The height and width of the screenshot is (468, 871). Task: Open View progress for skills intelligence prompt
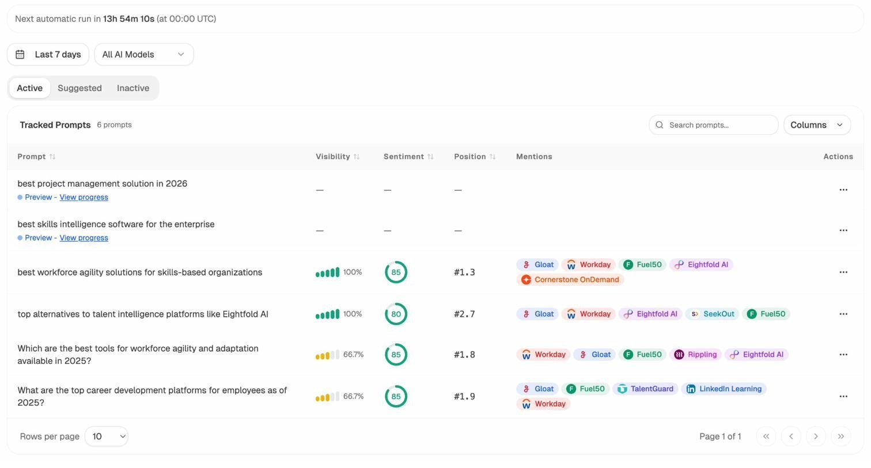84,238
